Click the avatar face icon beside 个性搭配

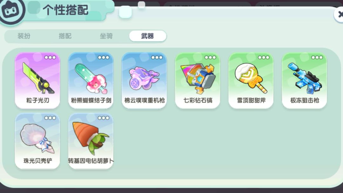(11, 10)
